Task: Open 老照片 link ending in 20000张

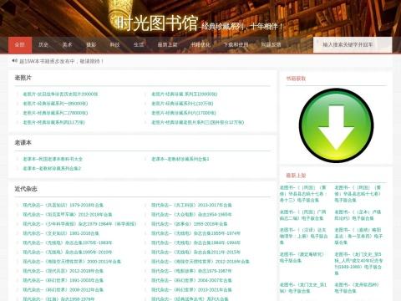Action: point(60,94)
